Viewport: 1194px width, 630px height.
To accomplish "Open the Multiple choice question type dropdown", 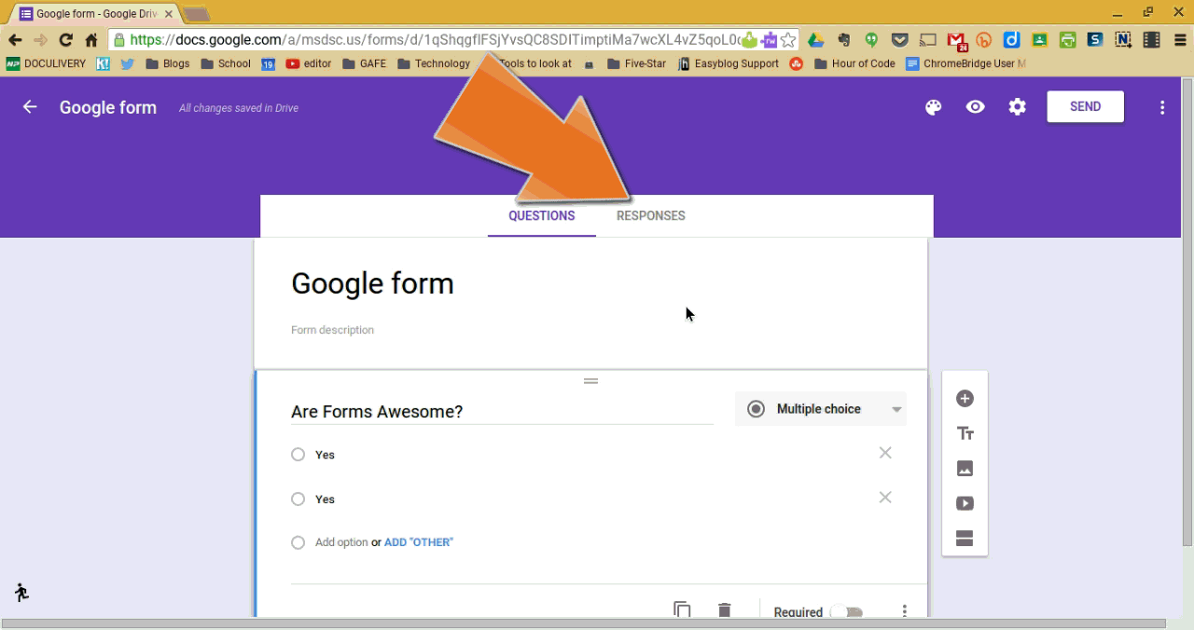I will click(x=819, y=408).
